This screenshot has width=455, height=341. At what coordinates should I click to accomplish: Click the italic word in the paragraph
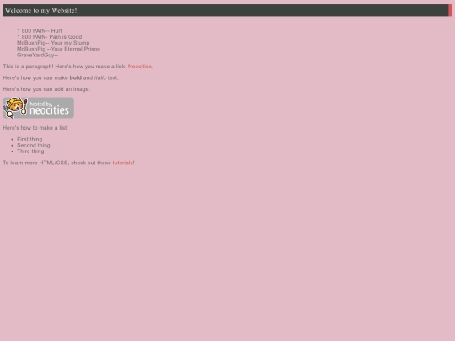(100, 77)
